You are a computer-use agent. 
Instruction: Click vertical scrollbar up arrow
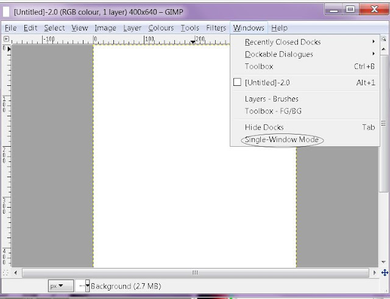click(x=383, y=49)
